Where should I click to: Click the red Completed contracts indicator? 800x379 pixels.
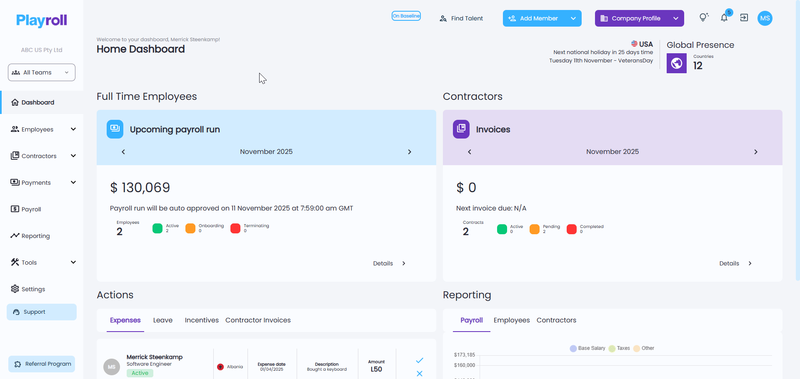pos(572,229)
